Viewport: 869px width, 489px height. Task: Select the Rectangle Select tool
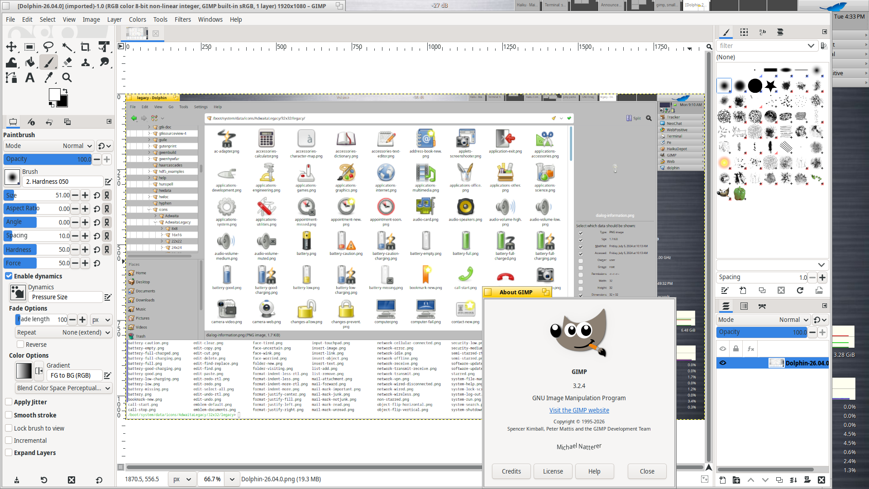30,47
